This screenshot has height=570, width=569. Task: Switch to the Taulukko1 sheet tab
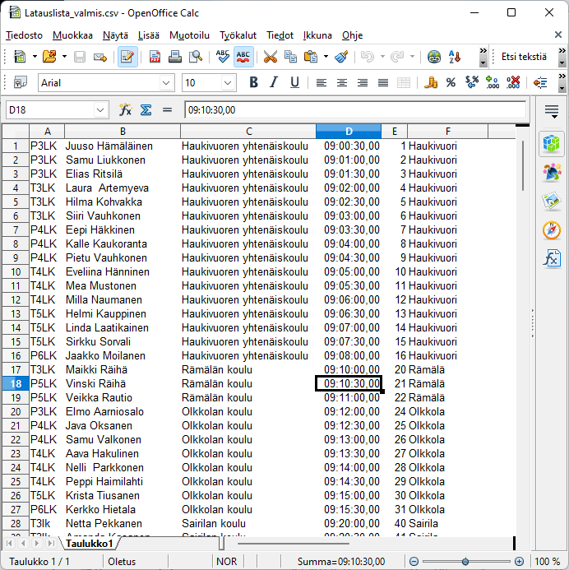point(90,544)
